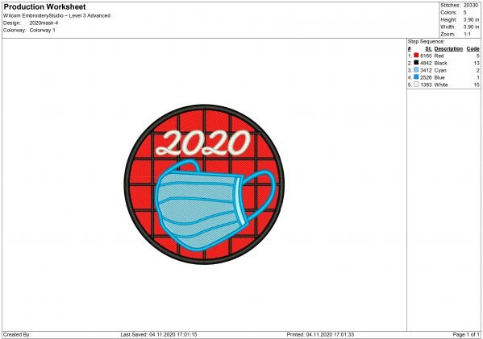The height and width of the screenshot is (339, 483).
Task: Click the 'Production Worksheet' title
Action: pyautogui.click(x=44, y=6)
